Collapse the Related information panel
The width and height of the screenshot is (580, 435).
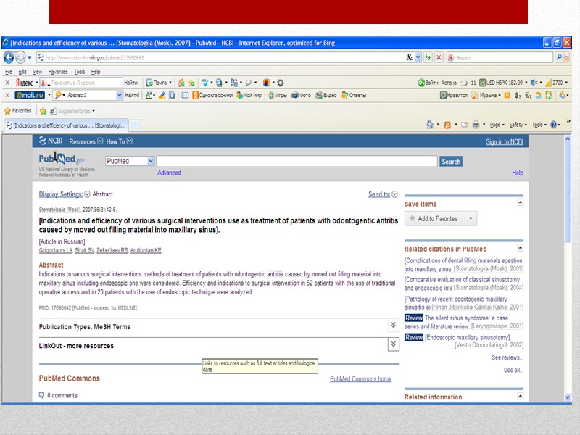[520, 396]
